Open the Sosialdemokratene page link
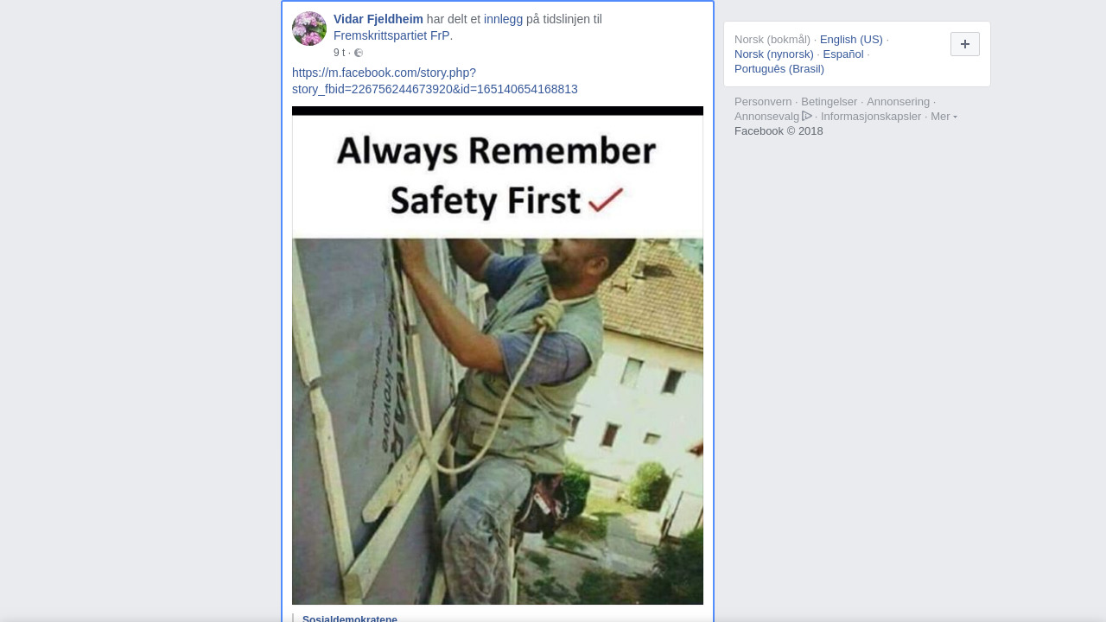The image size is (1106, 622). tap(350, 619)
